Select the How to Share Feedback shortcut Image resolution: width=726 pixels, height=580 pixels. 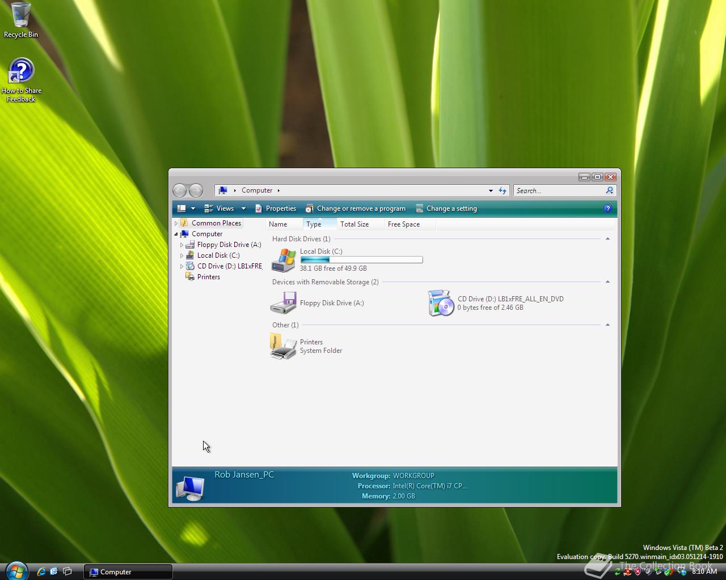tap(21, 80)
